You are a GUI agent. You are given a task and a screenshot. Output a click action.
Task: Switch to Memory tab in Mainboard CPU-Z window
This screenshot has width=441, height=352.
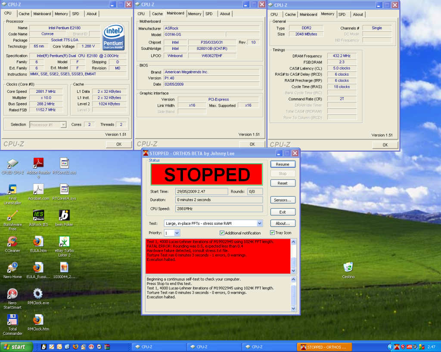click(x=195, y=14)
